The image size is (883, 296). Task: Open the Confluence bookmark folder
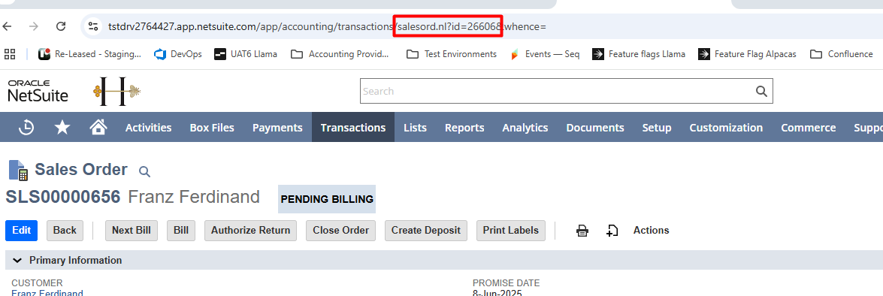click(x=842, y=54)
